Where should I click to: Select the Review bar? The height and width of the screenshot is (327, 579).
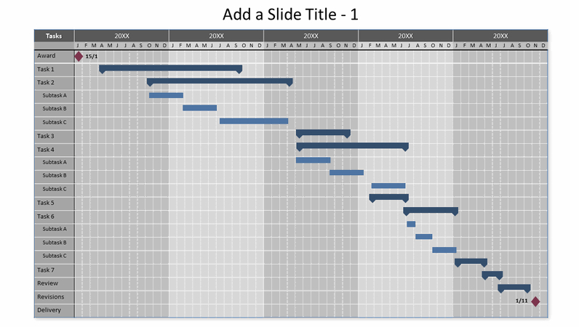coord(492,275)
